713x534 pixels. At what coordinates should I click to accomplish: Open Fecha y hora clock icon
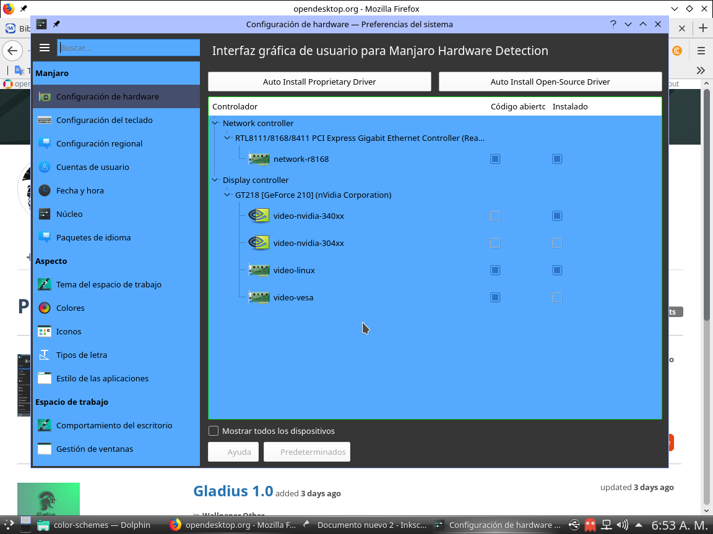[45, 191]
